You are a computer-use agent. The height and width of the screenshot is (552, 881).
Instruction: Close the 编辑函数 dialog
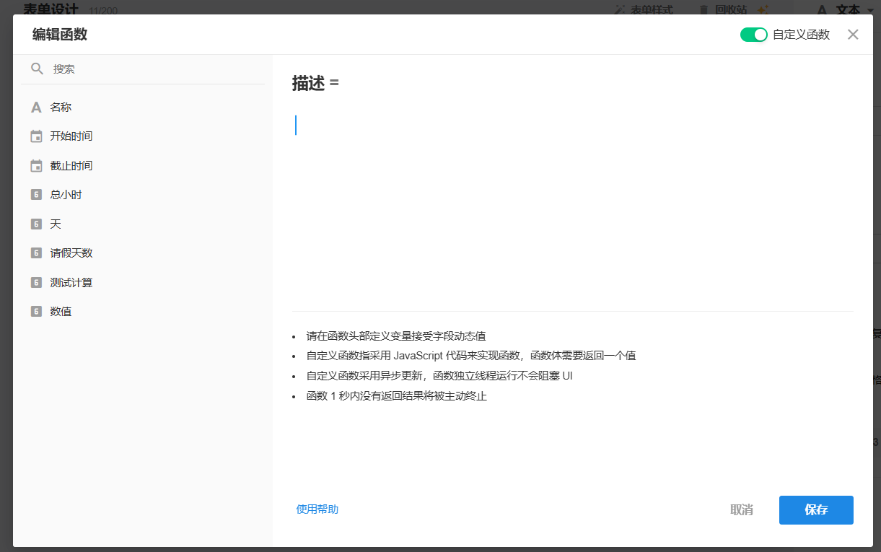pyautogui.click(x=853, y=35)
